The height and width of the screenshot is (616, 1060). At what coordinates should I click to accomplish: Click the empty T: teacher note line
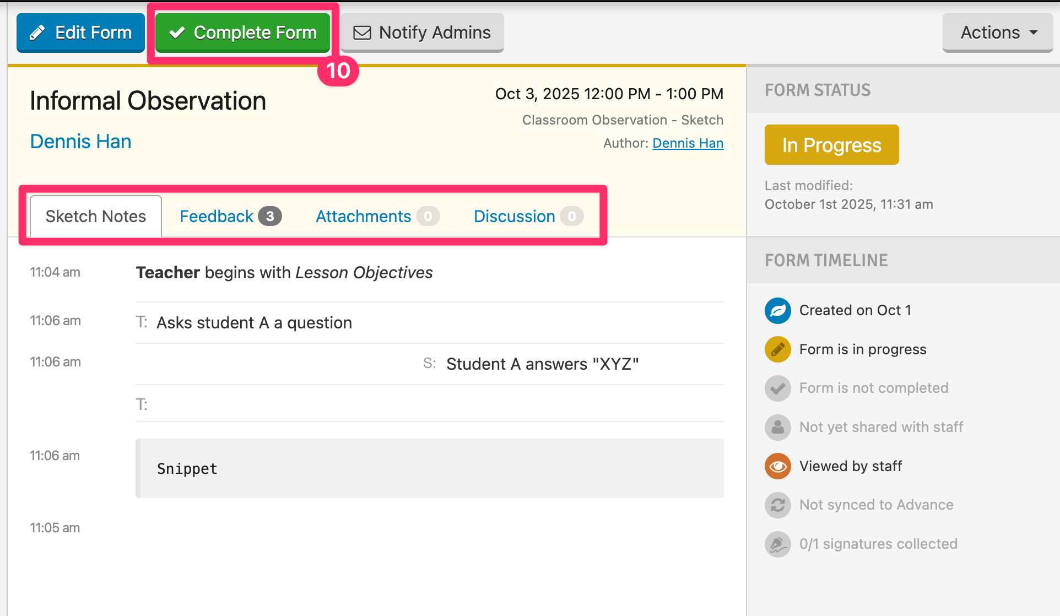pyautogui.click(x=430, y=404)
